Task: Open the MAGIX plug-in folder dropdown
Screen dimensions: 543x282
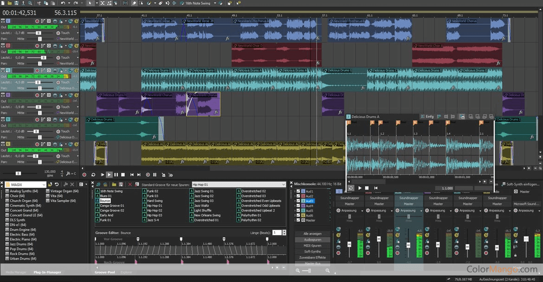Action: click(44, 185)
